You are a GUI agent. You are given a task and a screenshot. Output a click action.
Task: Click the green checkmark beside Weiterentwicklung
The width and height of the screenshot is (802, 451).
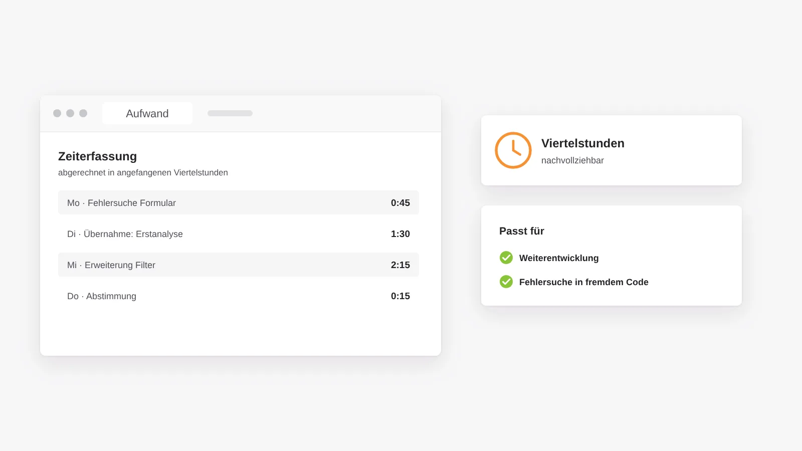pyautogui.click(x=506, y=258)
